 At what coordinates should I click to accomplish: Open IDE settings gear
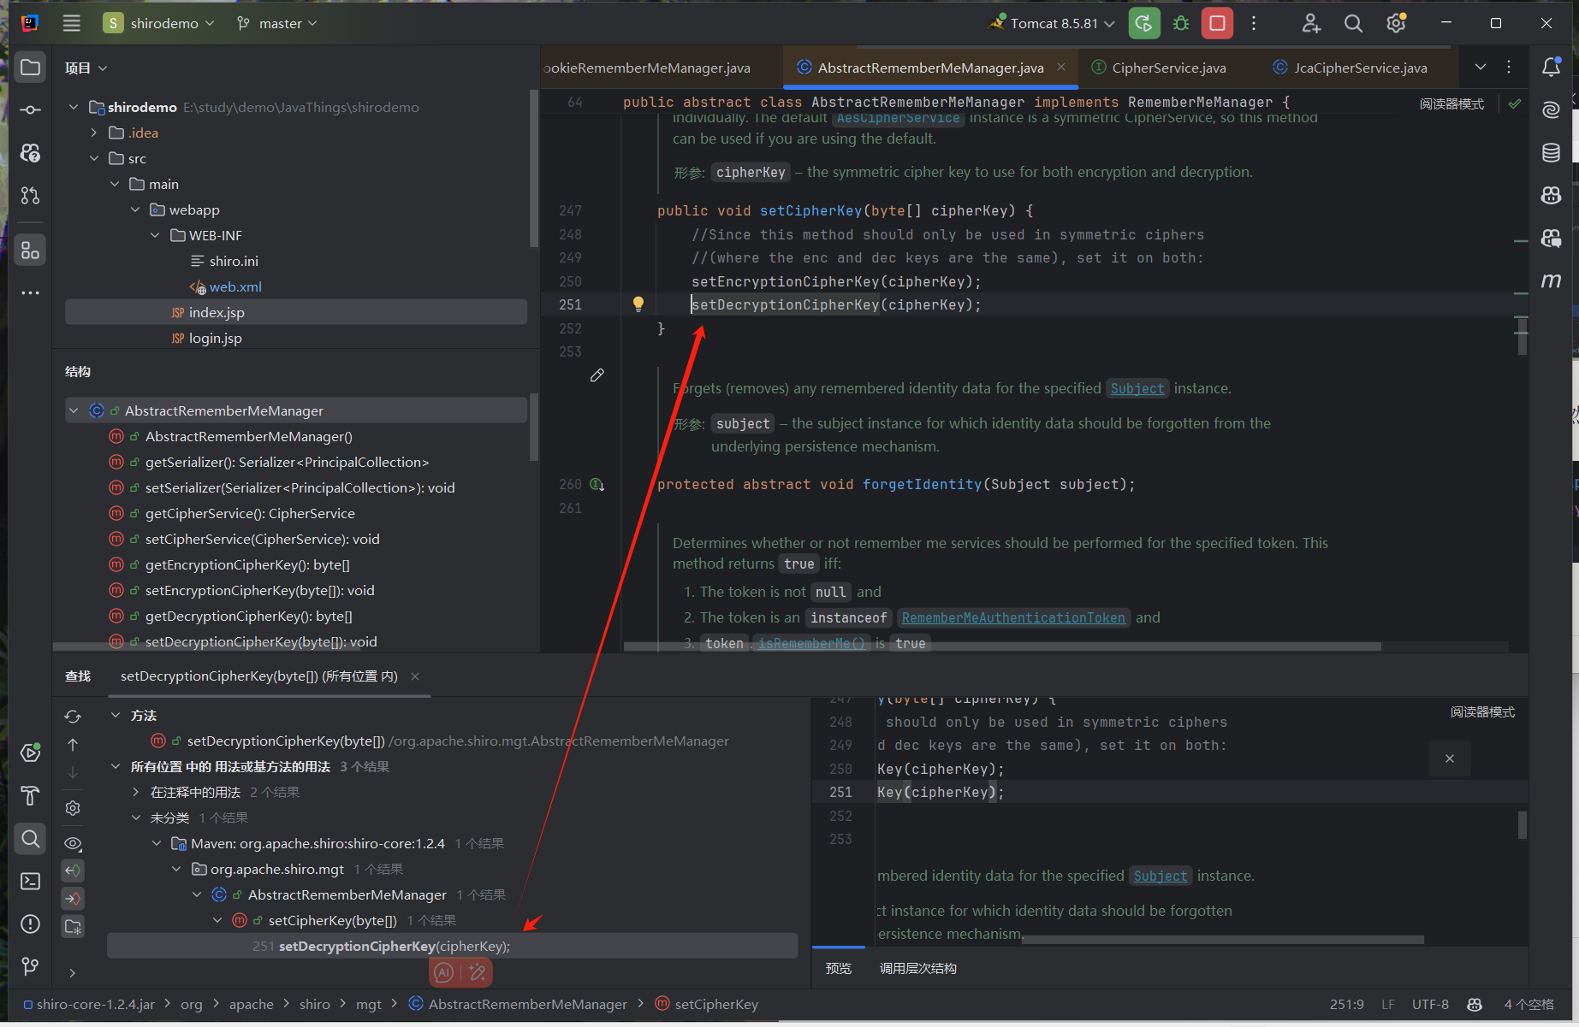[x=1397, y=23]
